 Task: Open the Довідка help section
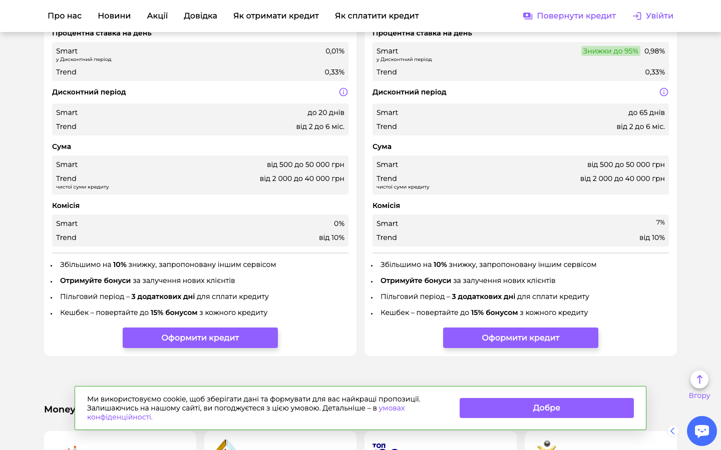(200, 16)
